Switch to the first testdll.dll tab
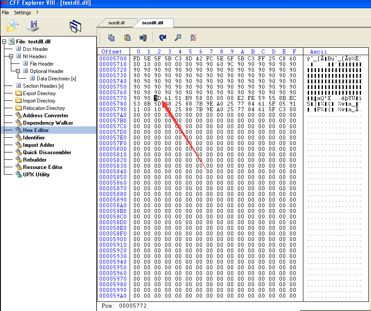The width and height of the screenshot is (371, 311). (x=117, y=23)
